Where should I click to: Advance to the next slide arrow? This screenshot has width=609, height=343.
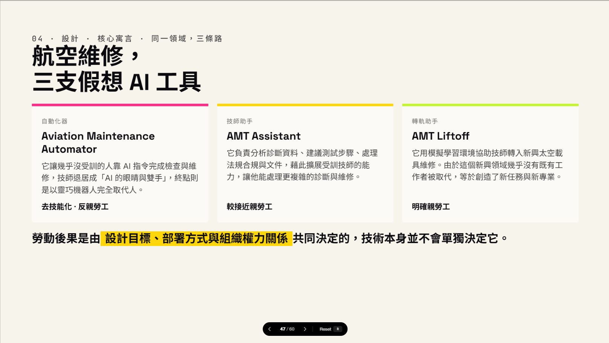coord(305,329)
